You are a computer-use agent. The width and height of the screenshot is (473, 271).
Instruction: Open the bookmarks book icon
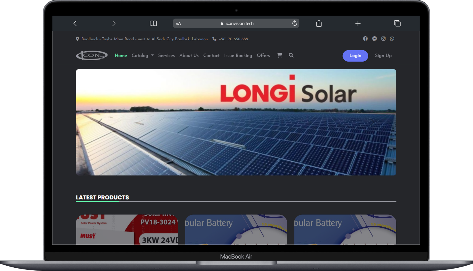click(x=153, y=23)
